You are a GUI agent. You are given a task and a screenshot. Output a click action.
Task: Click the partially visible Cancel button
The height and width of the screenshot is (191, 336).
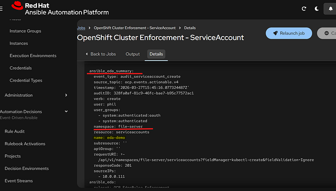[326, 33]
